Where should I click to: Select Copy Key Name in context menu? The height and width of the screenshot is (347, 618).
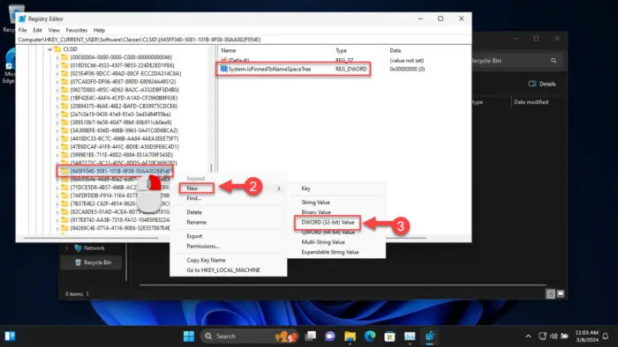[206, 260]
